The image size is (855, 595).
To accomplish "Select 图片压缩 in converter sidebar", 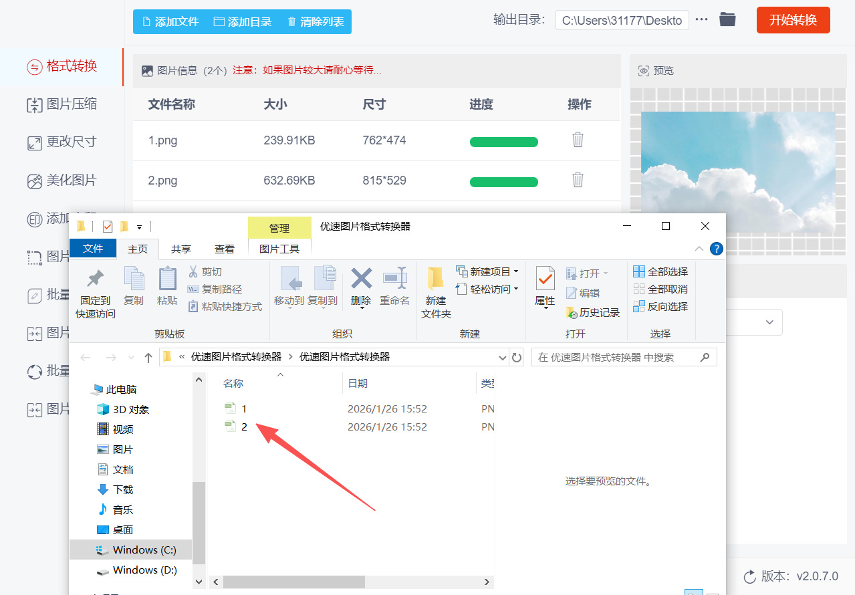I will (62, 104).
